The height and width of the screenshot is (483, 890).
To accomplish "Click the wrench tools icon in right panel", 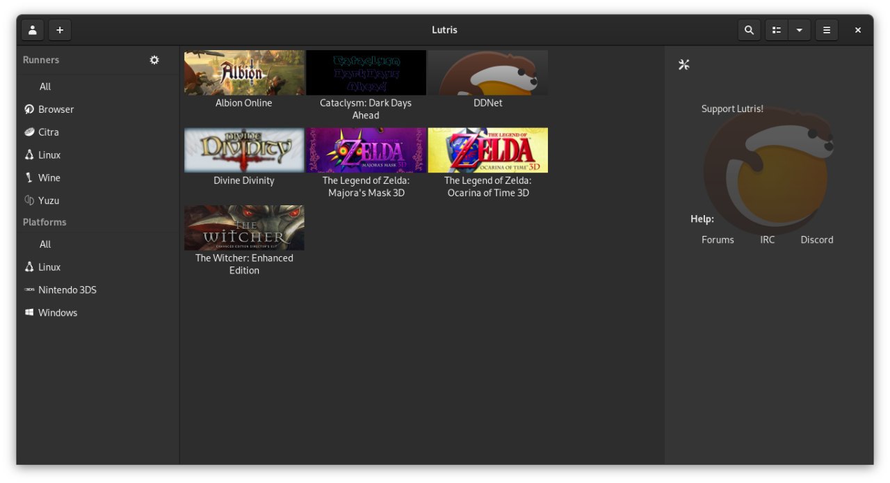I will click(683, 65).
